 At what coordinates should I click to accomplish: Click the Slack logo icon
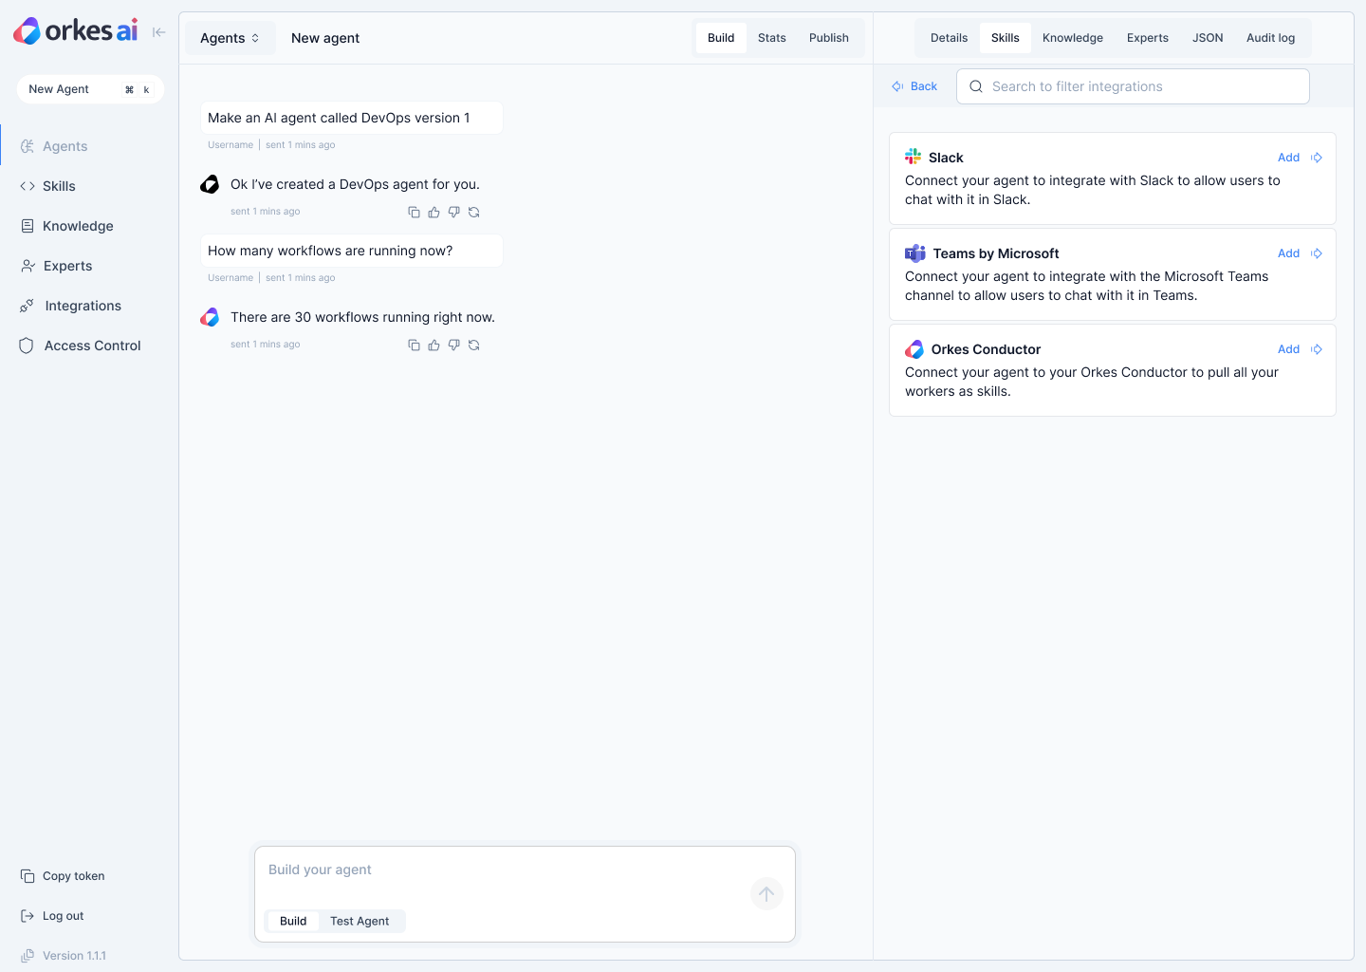point(913,157)
